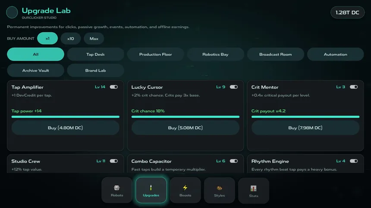Click the '+12% tap value.' description
The image size is (371, 208).
tap(27, 169)
